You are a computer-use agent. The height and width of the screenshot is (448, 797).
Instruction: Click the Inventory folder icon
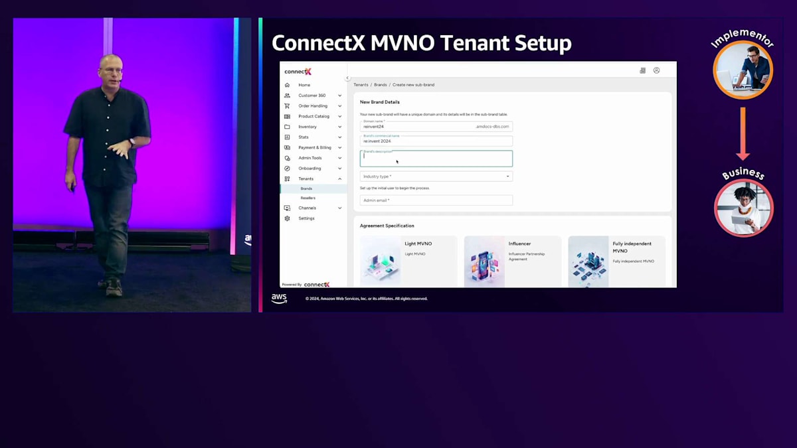[x=287, y=127]
